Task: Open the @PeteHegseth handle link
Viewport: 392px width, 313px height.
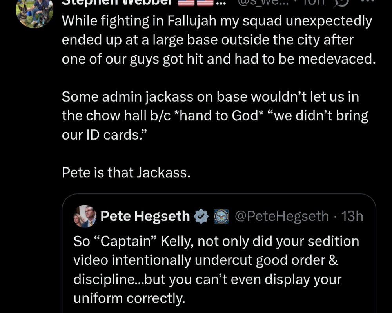Action: [x=281, y=216]
